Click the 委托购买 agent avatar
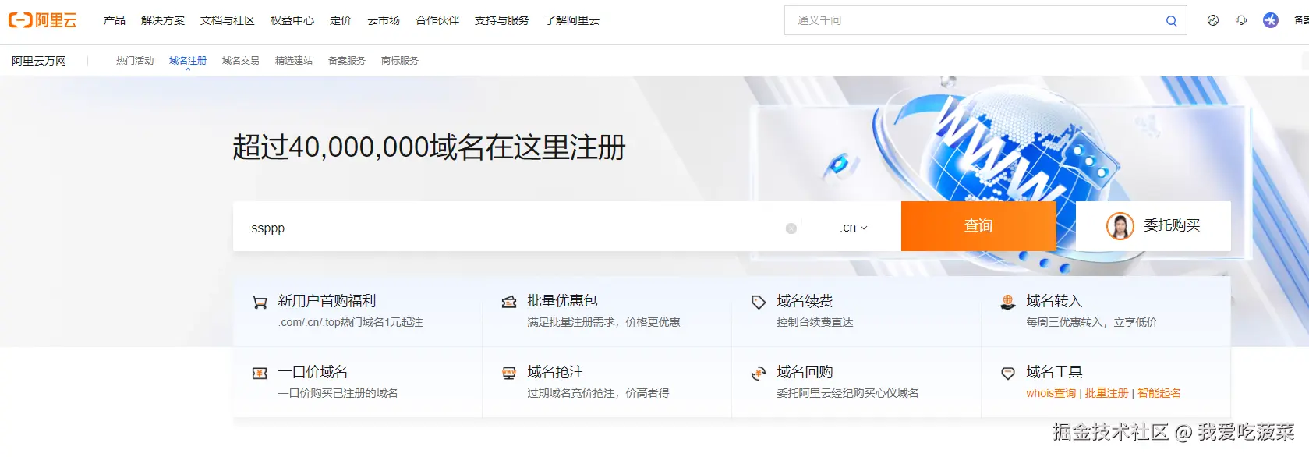 click(x=1120, y=226)
